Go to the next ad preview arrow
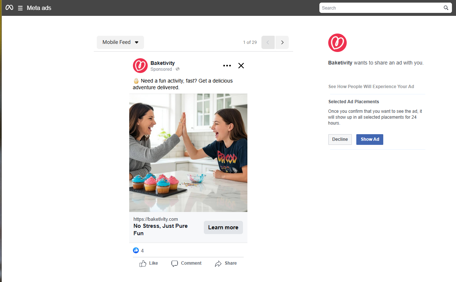The image size is (456, 282). click(282, 42)
